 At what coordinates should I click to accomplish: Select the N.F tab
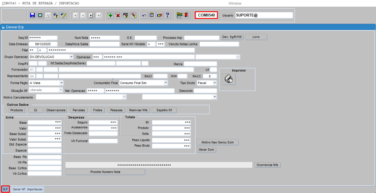(6, 189)
